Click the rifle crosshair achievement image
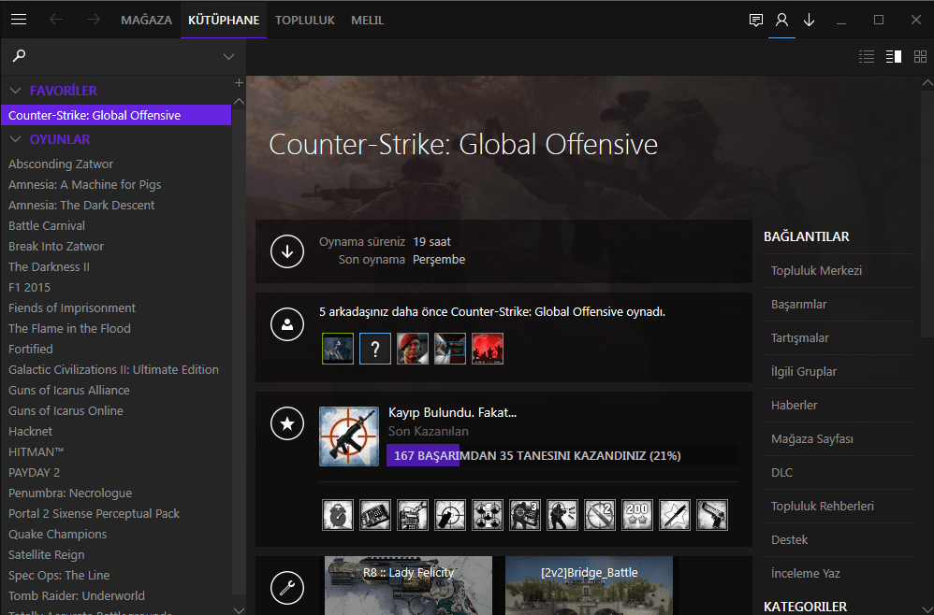This screenshot has height=615, width=934. [349, 436]
